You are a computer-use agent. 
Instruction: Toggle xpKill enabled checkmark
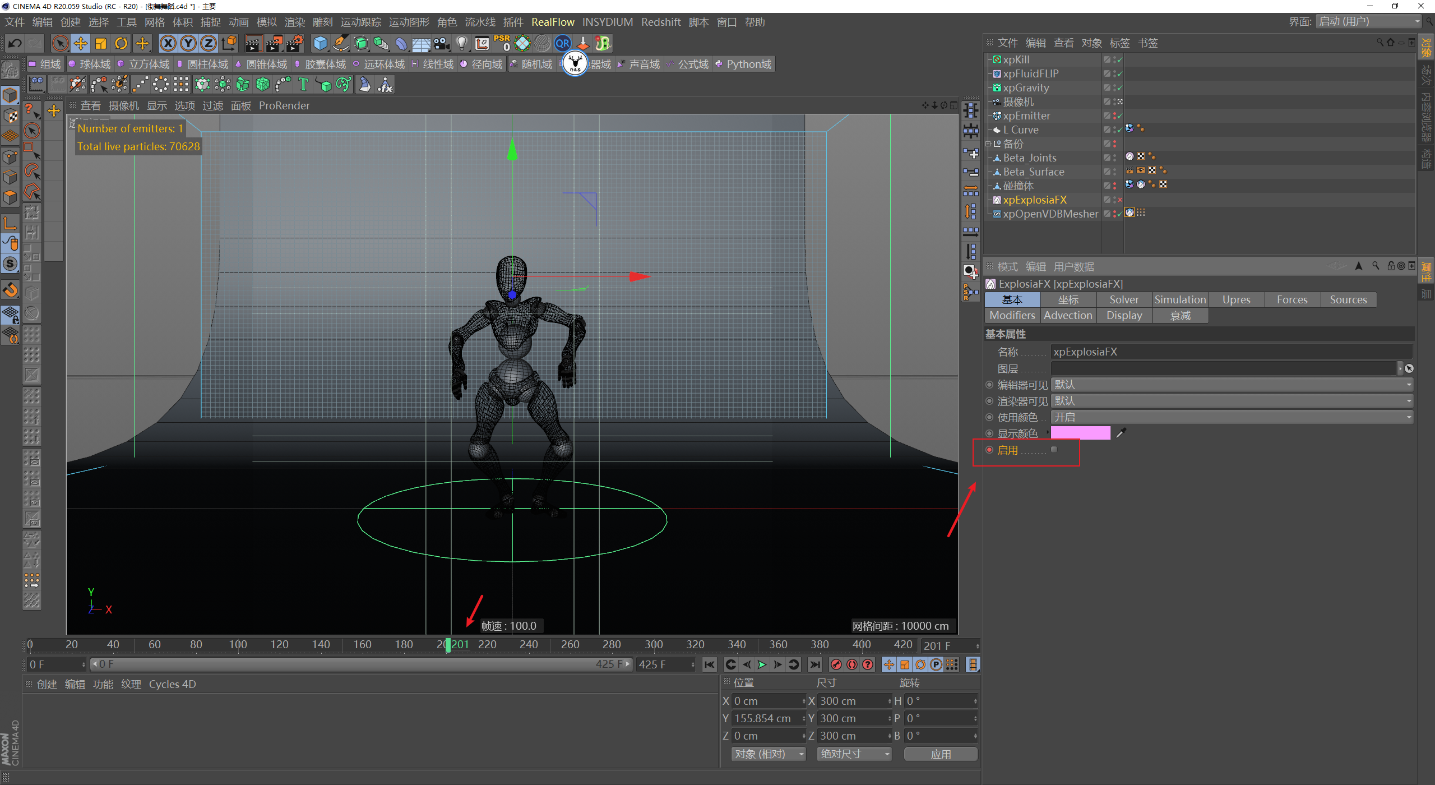coord(1119,60)
